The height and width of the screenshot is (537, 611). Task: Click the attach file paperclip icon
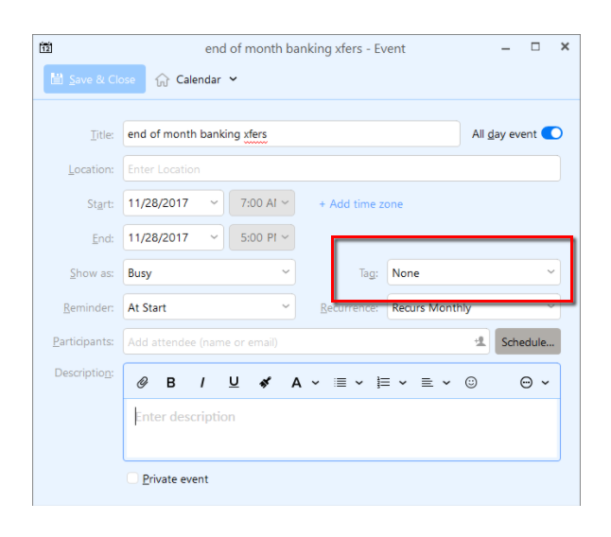click(x=143, y=383)
